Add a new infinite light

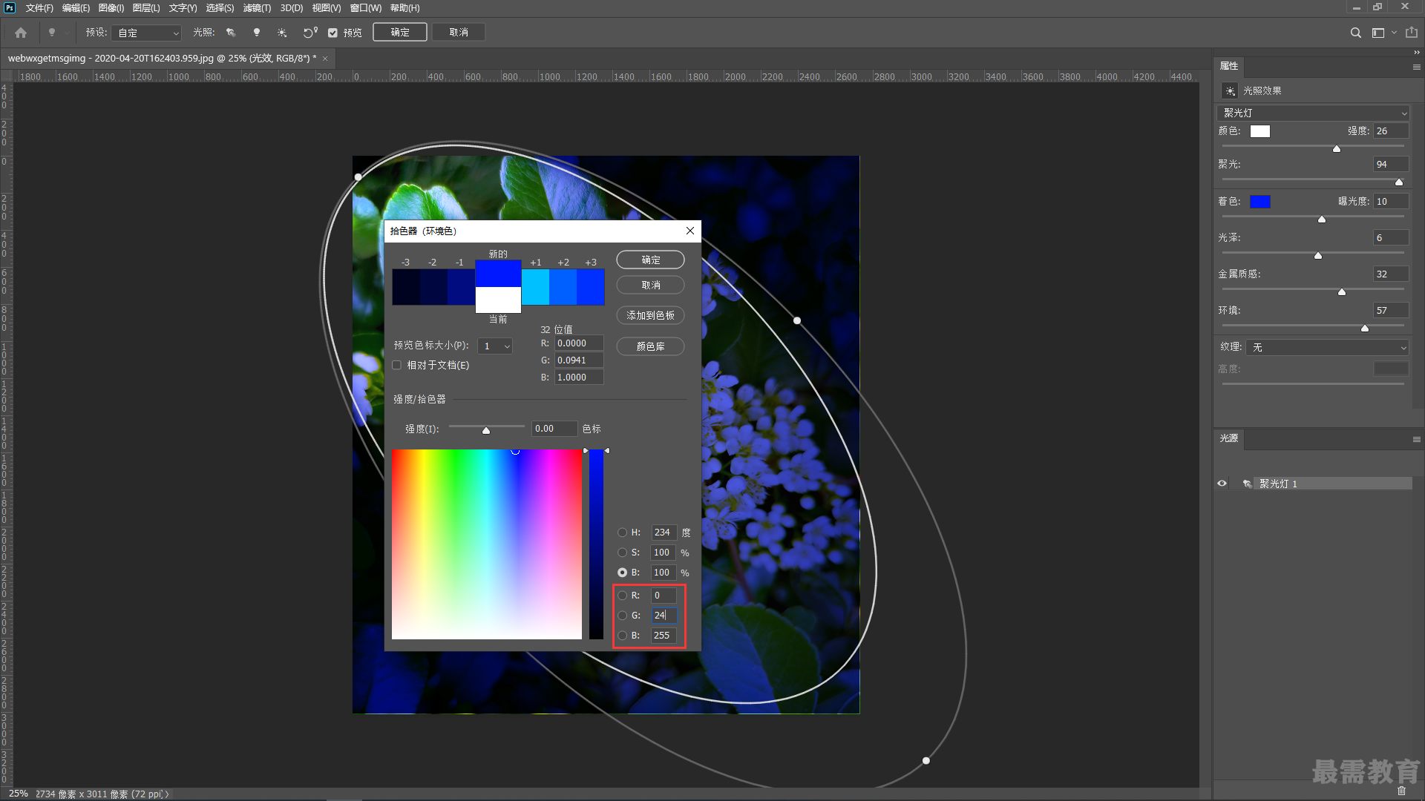[x=282, y=33]
